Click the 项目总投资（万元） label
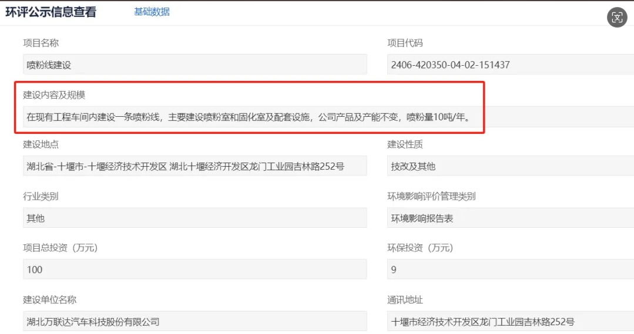Screen dimensions: 634x334 point(60,248)
